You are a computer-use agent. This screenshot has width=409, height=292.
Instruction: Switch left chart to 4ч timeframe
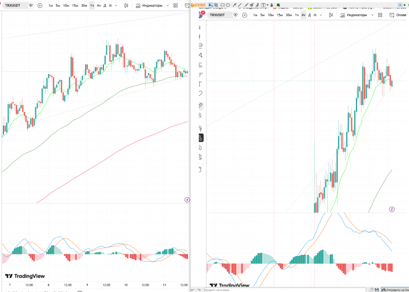point(99,6)
